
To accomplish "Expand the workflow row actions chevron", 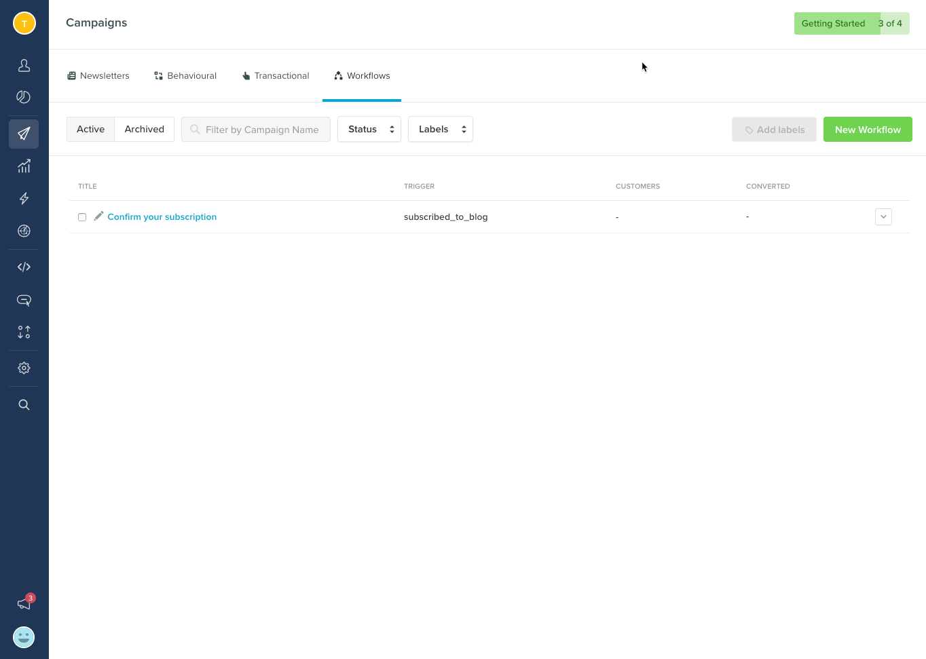I will (883, 216).
